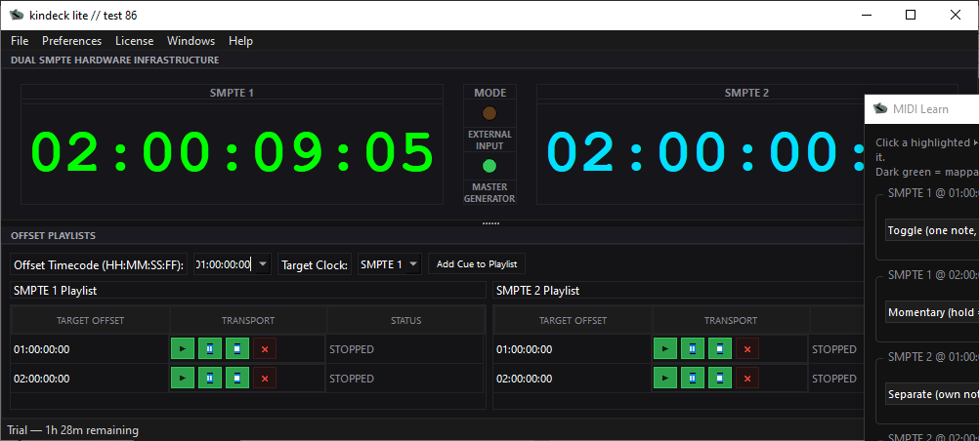Click the Trial 1h 28m remaining status text
Viewport: 979px width, 441px height.
tap(73, 429)
